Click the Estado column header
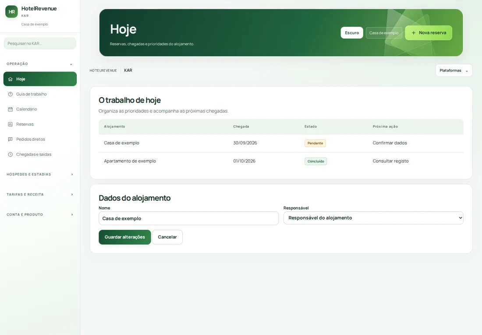This screenshot has width=482, height=335. click(311, 126)
